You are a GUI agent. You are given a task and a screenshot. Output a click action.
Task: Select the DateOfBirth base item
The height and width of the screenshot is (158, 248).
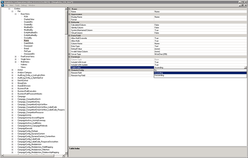(x=29, y=43)
